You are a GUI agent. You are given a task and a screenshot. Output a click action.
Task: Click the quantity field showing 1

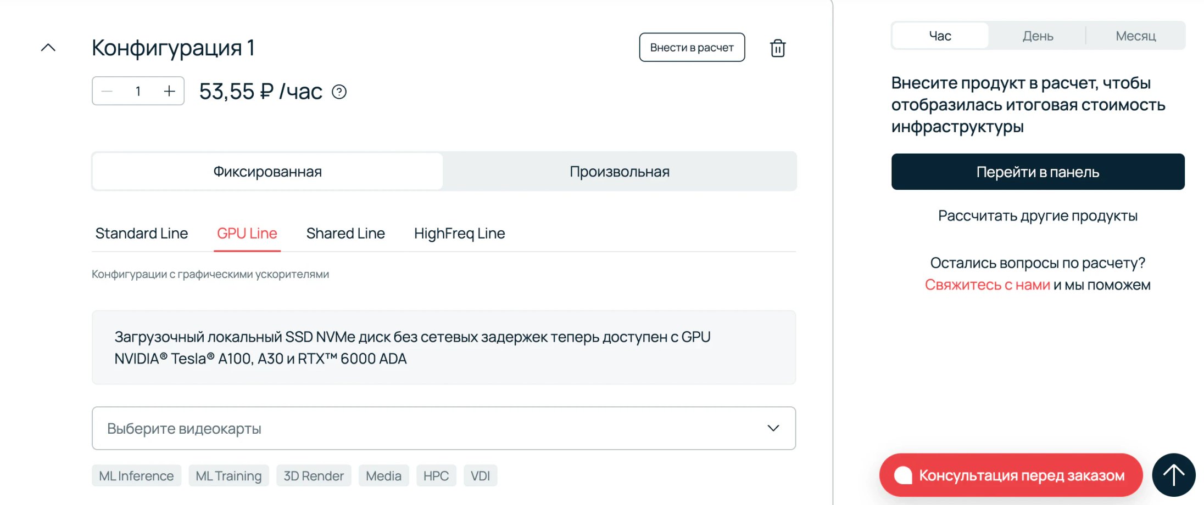point(138,91)
